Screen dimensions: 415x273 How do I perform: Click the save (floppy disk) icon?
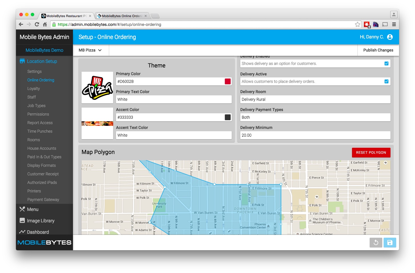390,243
